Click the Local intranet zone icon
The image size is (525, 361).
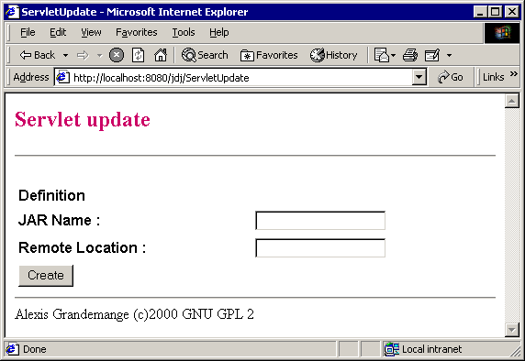click(391, 349)
